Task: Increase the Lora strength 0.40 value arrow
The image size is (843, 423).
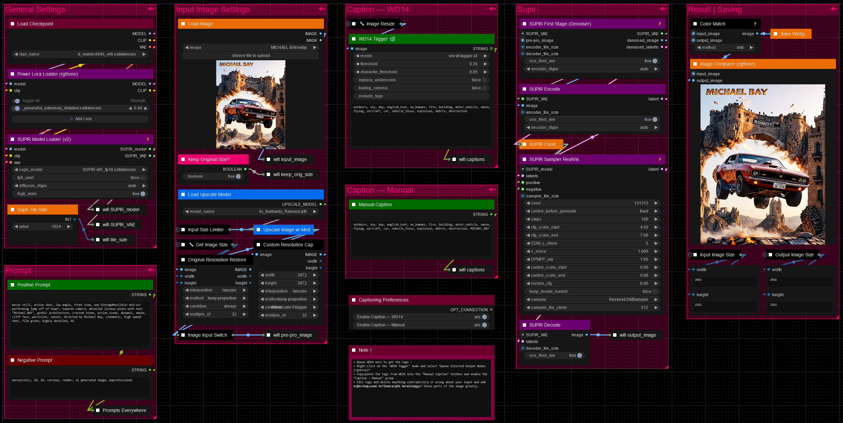Action: [x=146, y=108]
